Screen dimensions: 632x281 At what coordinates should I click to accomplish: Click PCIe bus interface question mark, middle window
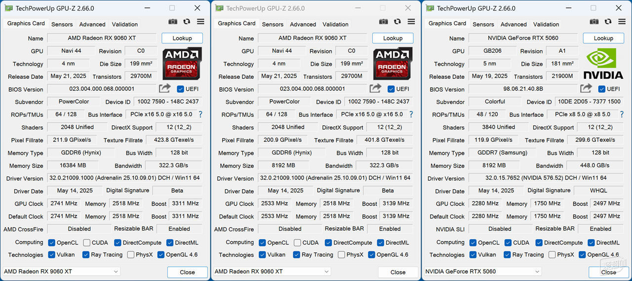pyautogui.click(x=411, y=114)
